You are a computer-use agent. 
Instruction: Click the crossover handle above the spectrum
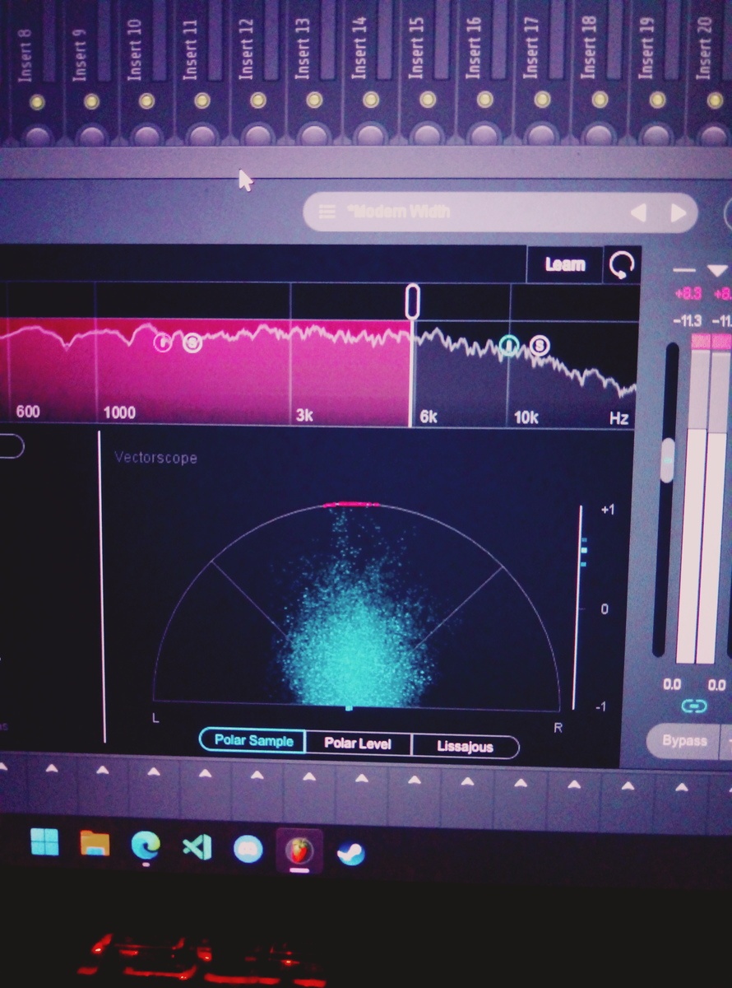click(413, 301)
